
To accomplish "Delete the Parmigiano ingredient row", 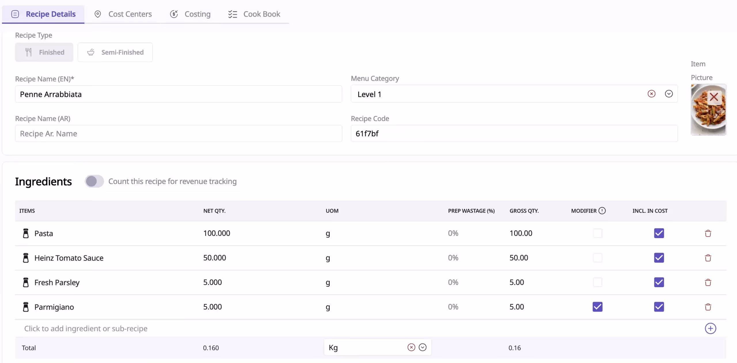I will click(708, 307).
